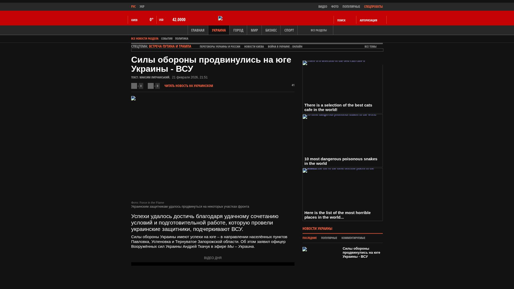The width and height of the screenshot is (514, 289).
Task: Switch to Комментируемые news tab
Action: pos(353,238)
